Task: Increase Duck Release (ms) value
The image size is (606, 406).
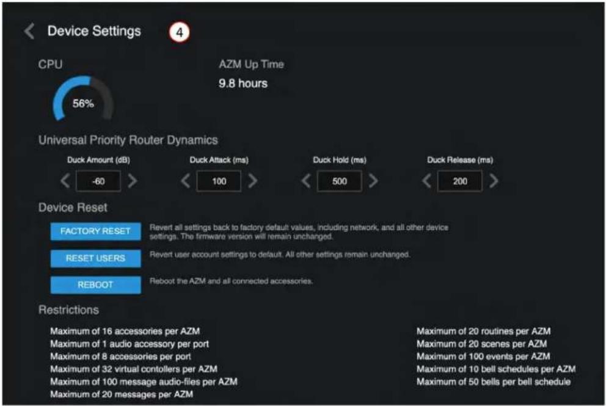Action: click(494, 181)
